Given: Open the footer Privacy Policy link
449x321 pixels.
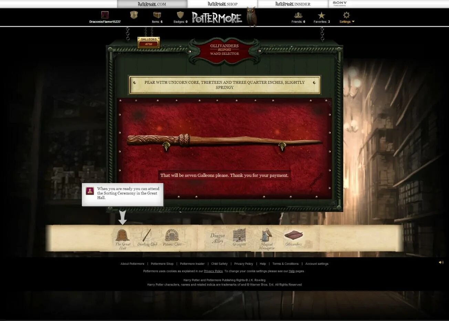Looking at the screenshot, I should coord(243,264).
